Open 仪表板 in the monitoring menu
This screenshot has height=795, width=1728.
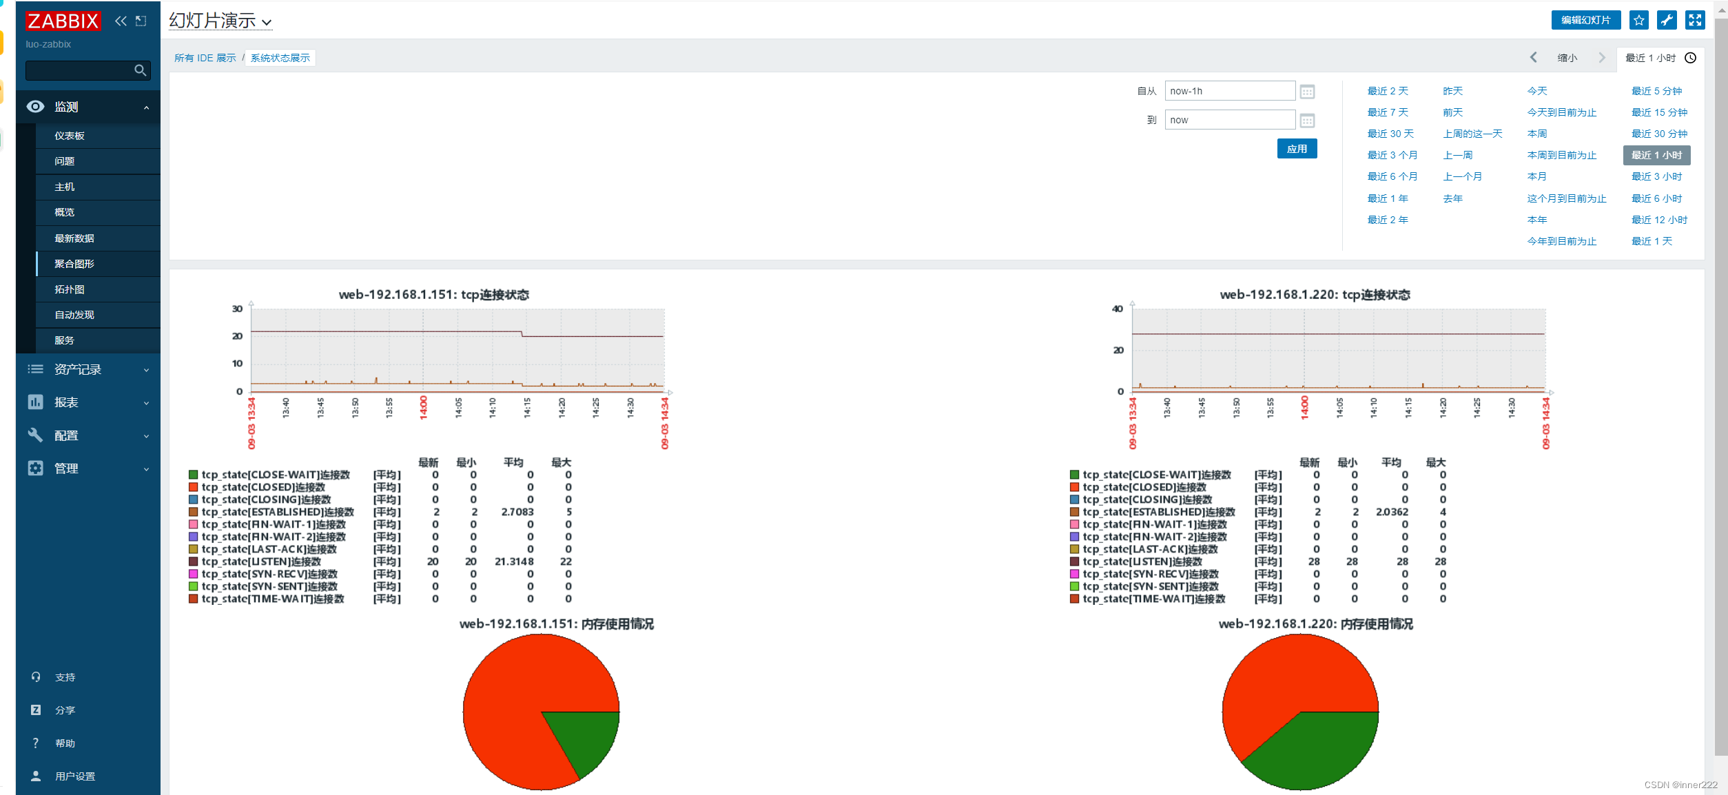pos(98,136)
